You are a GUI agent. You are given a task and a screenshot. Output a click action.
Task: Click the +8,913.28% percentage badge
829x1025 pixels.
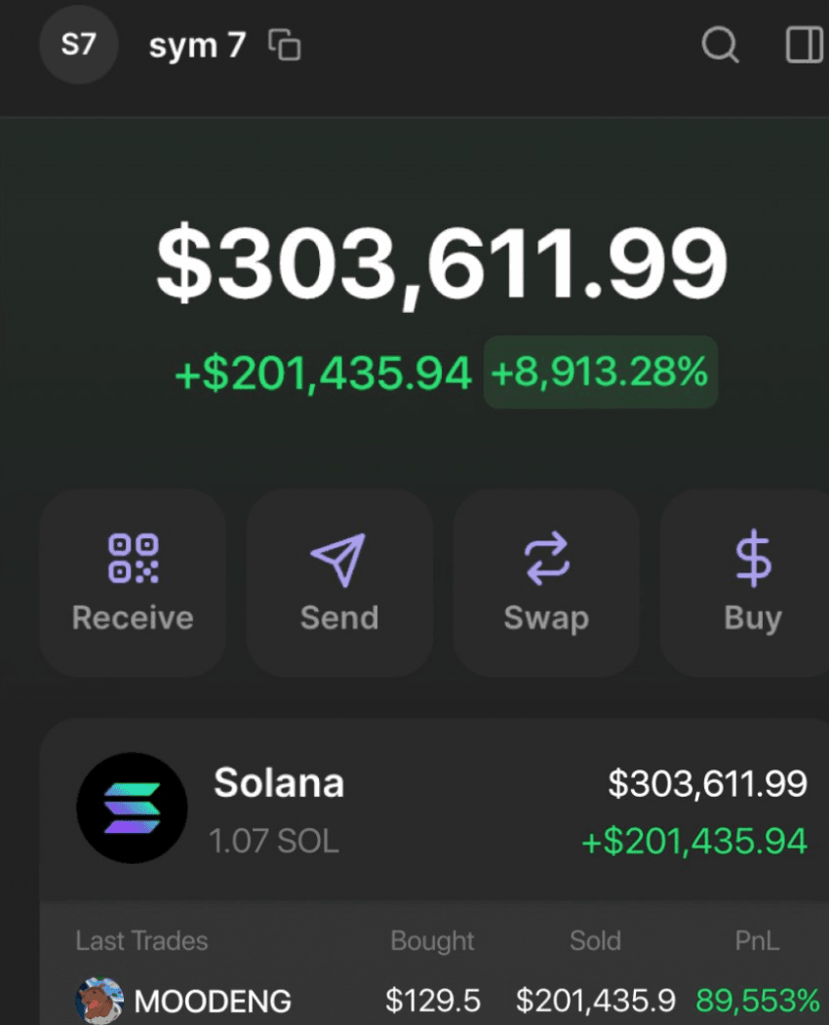pyautogui.click(x=600, y=372)
